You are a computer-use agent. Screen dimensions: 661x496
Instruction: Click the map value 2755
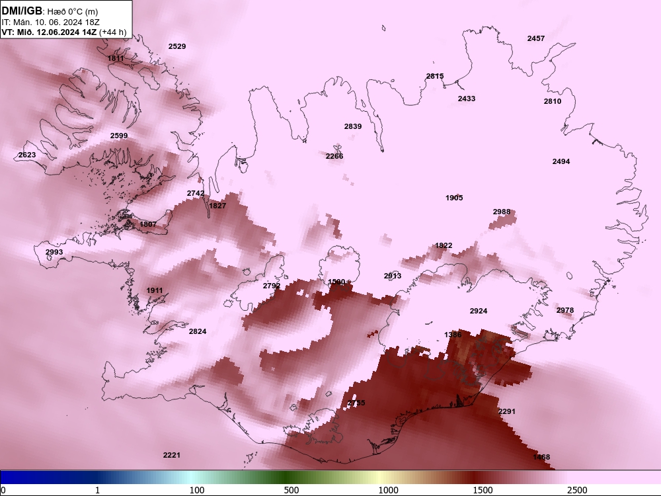click(x=356, y=403)
